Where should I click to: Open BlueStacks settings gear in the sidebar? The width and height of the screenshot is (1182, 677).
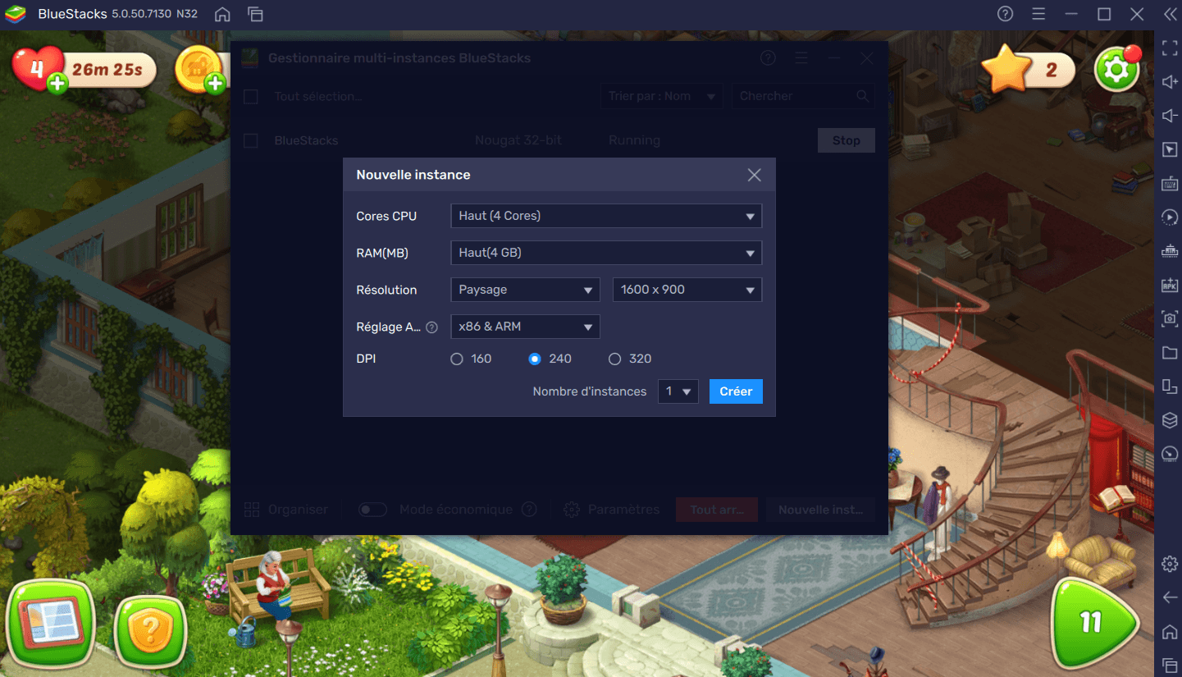tap(1170, 564)
